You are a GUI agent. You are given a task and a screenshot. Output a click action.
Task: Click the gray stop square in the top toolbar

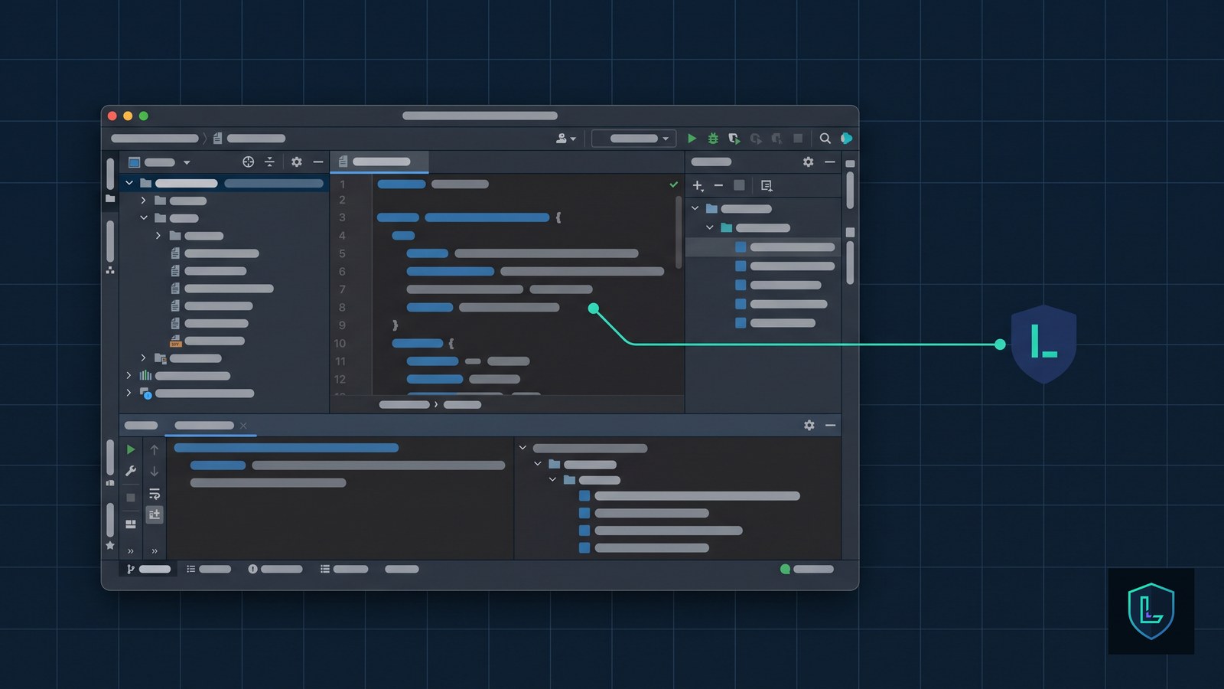pyautogui.click(x=798, y=139)
